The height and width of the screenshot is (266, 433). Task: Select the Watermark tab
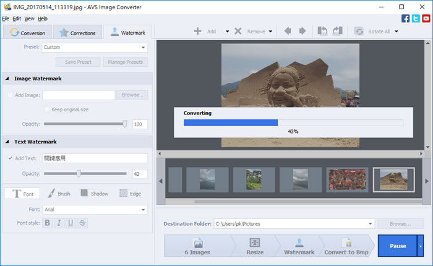pyautogui.click(x=128, y=32)
